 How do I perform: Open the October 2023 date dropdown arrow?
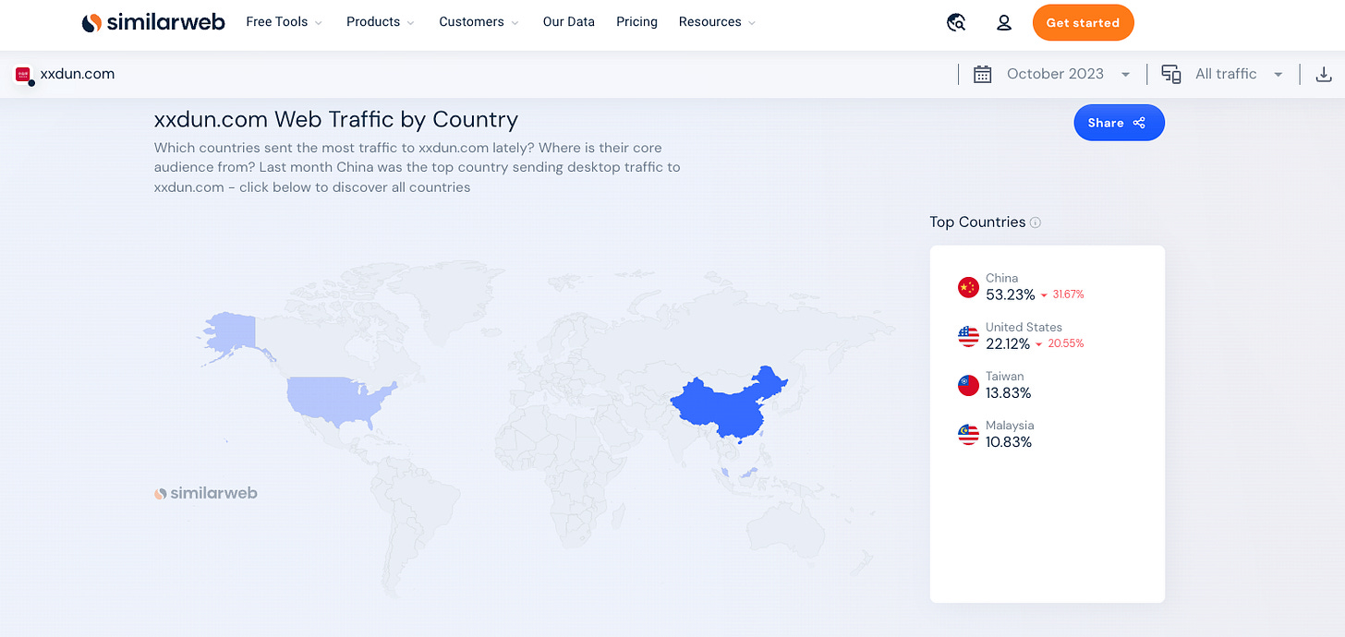[x=1125, y=75]
